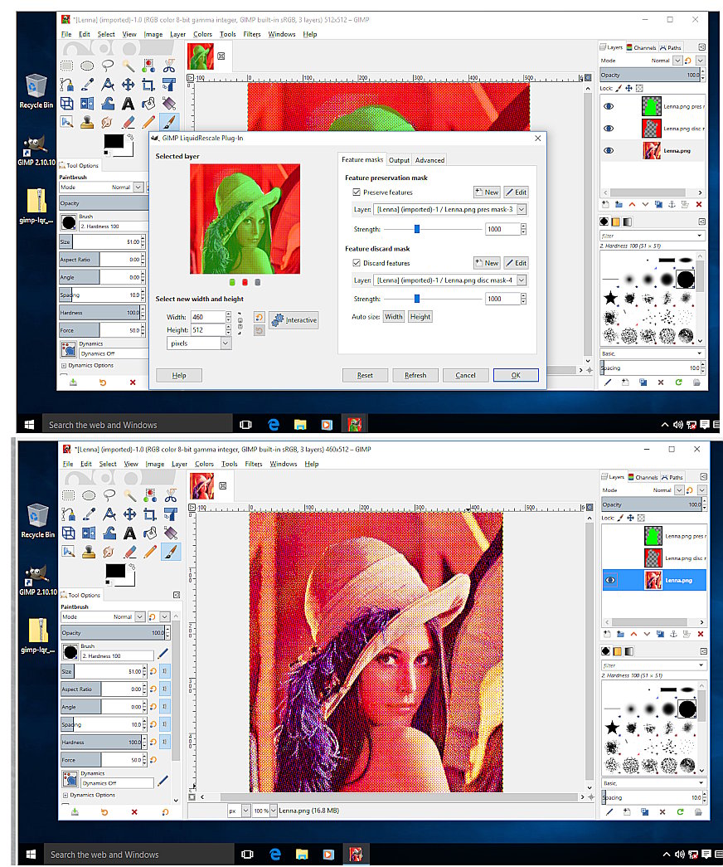Viewport: 723px width, 867px height.
Task: Click New button for feature preservation mask
Action: tap(487, 192)
